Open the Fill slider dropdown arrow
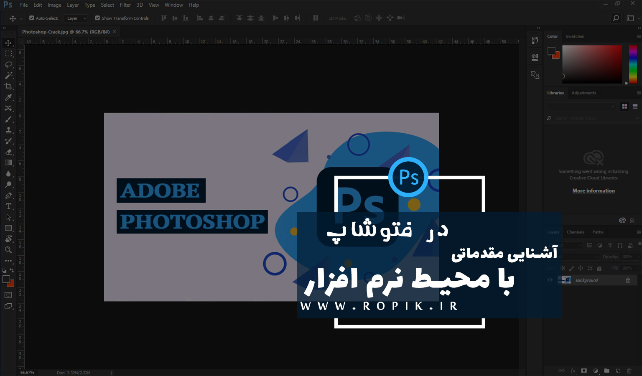 click(x=638, y=268)
